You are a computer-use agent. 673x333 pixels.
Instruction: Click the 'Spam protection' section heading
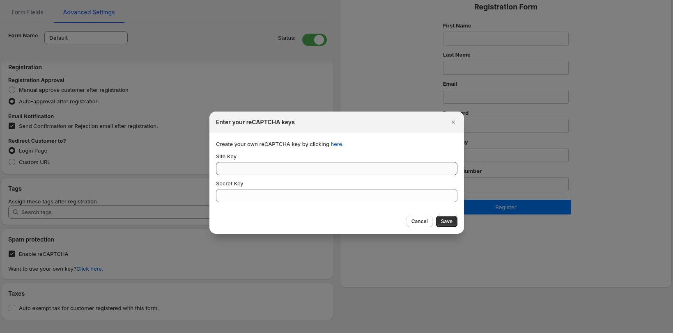(x=31, y=239)
